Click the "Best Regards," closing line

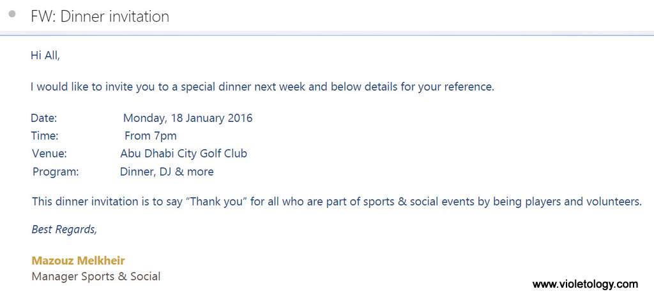(65, 230)
